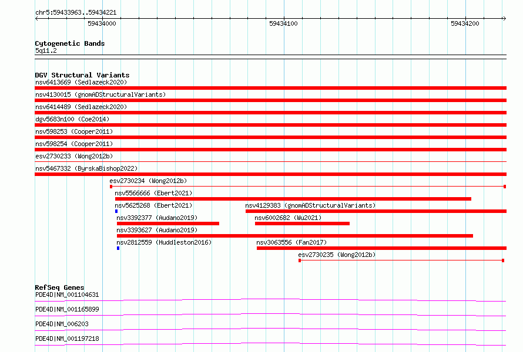Select the red bar under nsv4129383
Viewport: 523px width, 352px height.
click(x=376, y=211)
